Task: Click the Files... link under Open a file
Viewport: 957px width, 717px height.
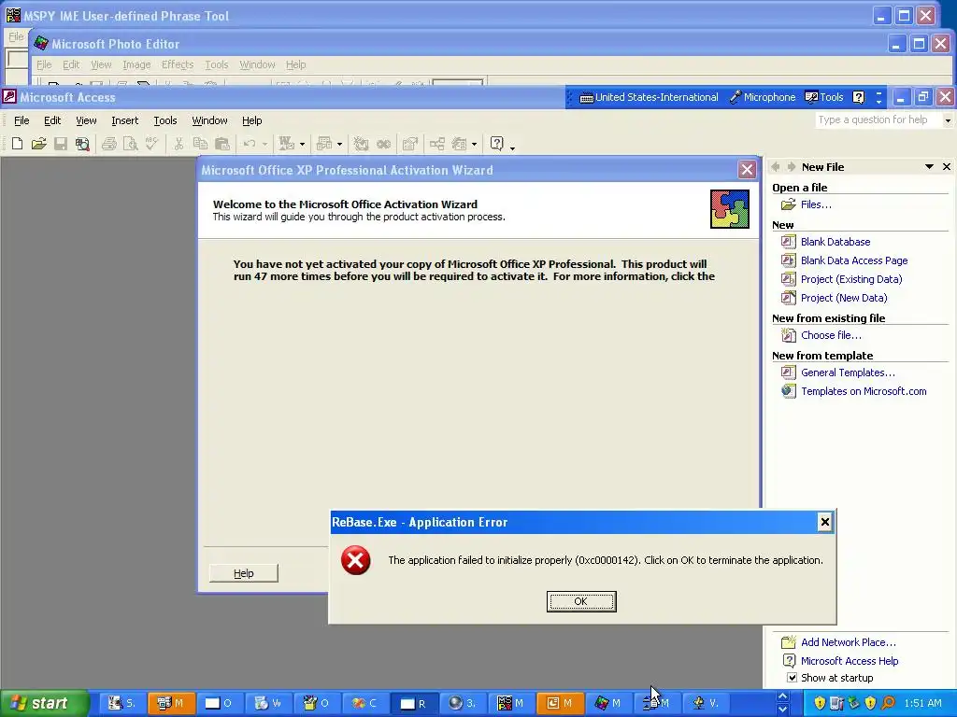Action: click(x=816, y=204)
